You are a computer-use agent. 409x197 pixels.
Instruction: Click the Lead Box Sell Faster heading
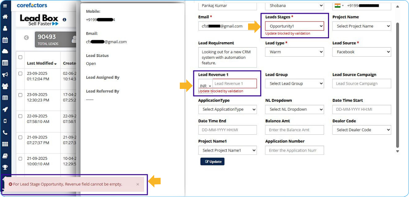click(39, 20)
